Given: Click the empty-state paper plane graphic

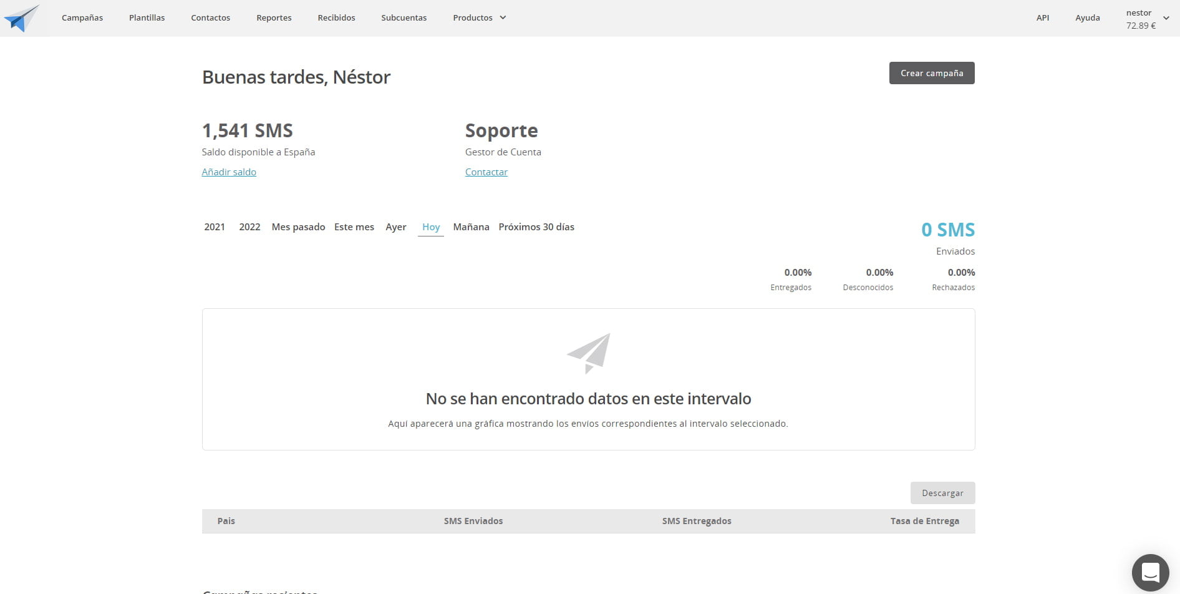Looking at the screenshot, I should (588, 353).
